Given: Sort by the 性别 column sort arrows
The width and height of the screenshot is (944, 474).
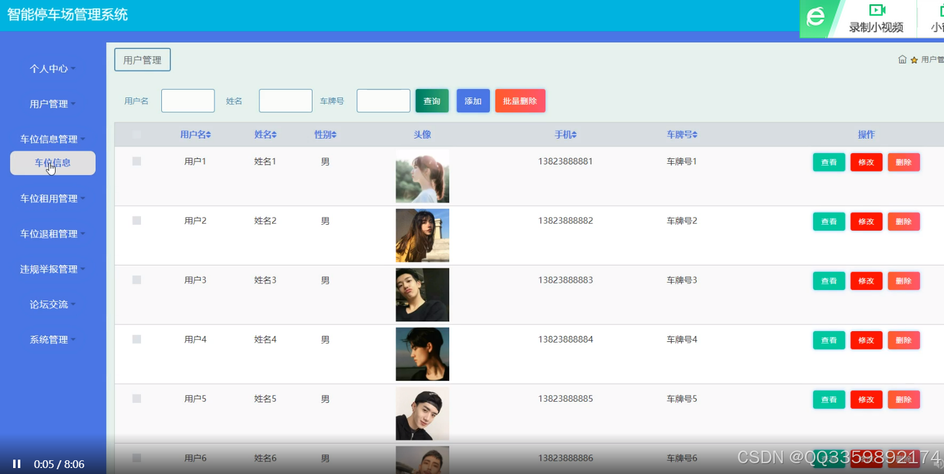Looking at the screenshot, I should tap(335, 135).
